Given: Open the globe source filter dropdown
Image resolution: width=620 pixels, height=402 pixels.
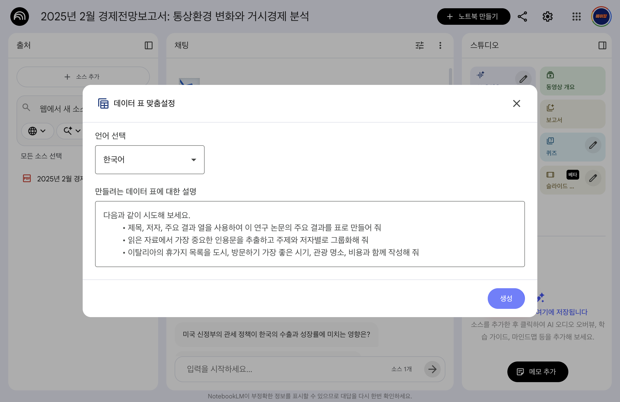Looking at the screenshot, I should click(x=37, y=131).
